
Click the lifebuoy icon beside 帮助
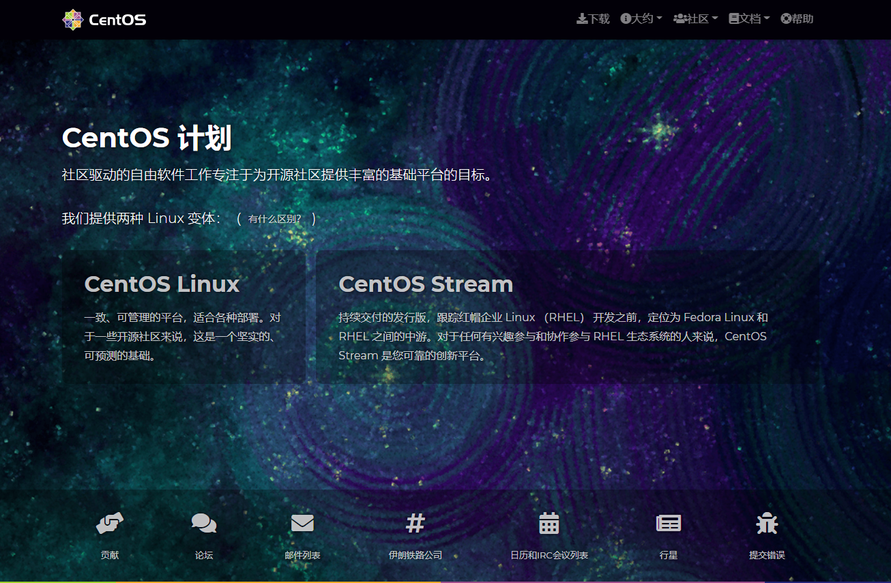(785, 19)
